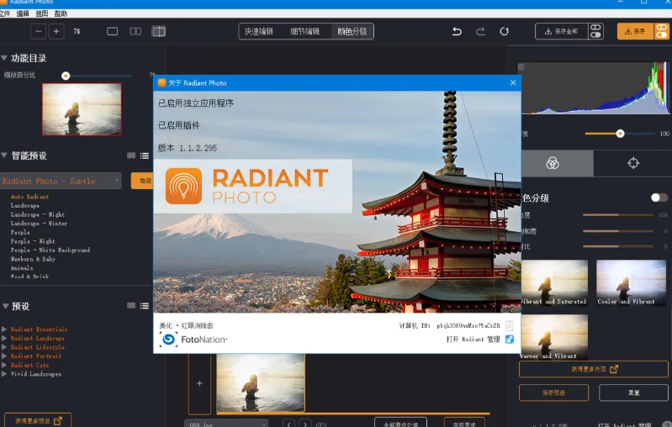Image resolution: width=672 pixels, height=427 pixels.
Task: Collapse the 智能预设 section
Action: pyautogui.click(x=4, y=155)
